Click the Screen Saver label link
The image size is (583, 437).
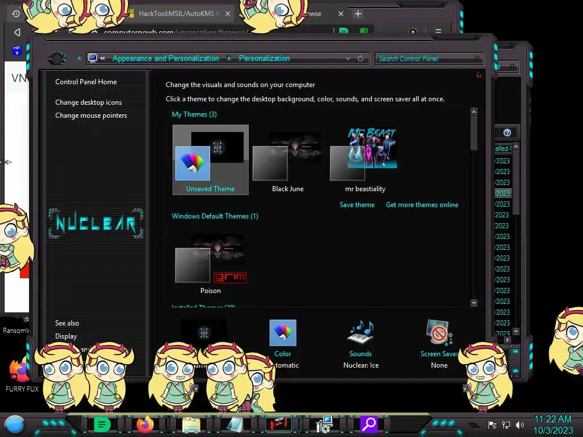click(439, 354)
